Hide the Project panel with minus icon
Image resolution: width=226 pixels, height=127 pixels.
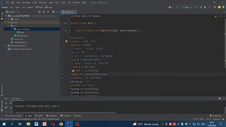coord(58,12)
